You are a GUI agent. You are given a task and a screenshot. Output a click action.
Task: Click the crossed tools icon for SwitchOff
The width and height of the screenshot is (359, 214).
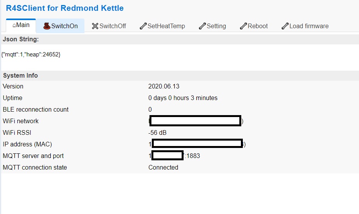95,26
